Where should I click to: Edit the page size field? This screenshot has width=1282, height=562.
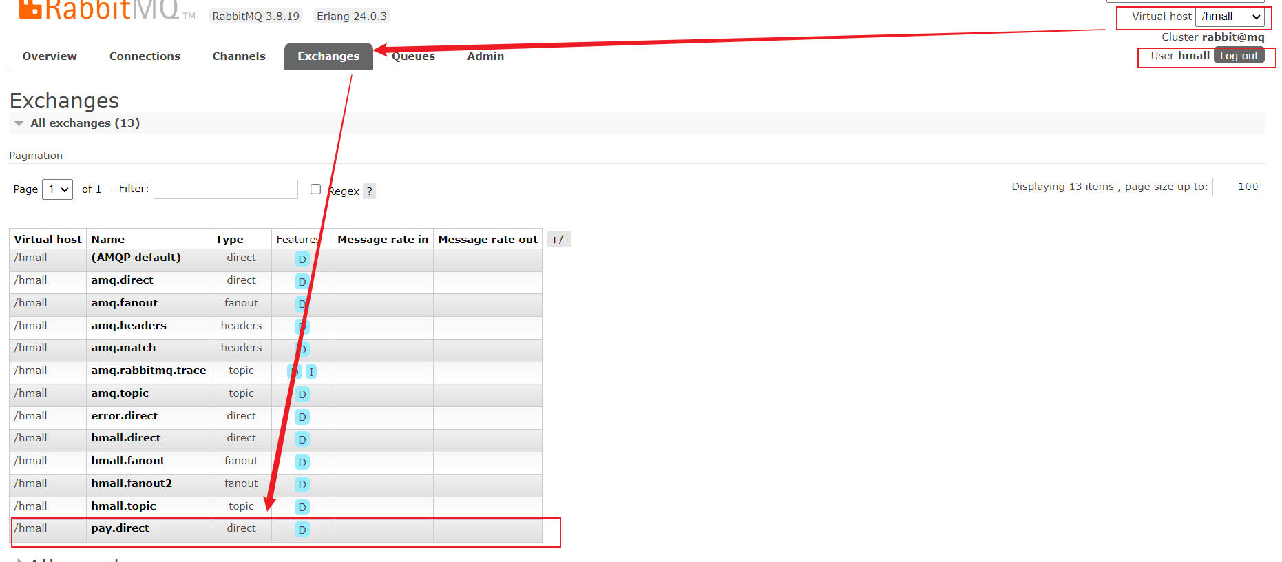(x=1237, y=187)
